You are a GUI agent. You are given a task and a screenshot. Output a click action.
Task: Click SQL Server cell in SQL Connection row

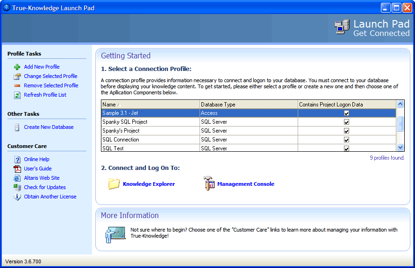click(x=249, y=140)
